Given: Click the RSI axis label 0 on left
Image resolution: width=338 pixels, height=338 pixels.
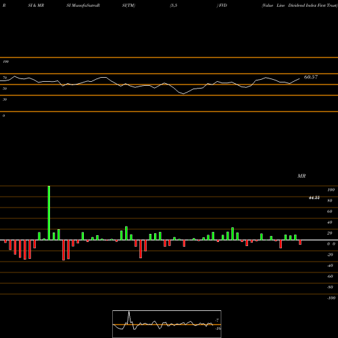Looking at the screenshot, I should [x=3, y=116].
